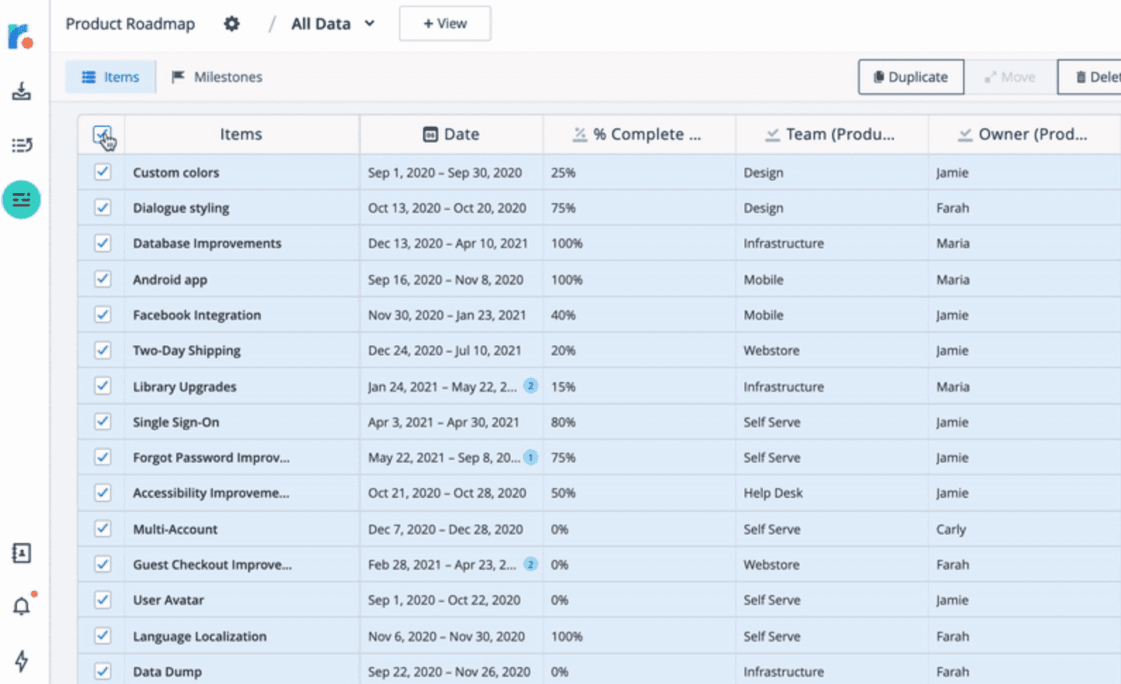
Task: Toggle the select-all header checkbox
Action: click(102, 134)
